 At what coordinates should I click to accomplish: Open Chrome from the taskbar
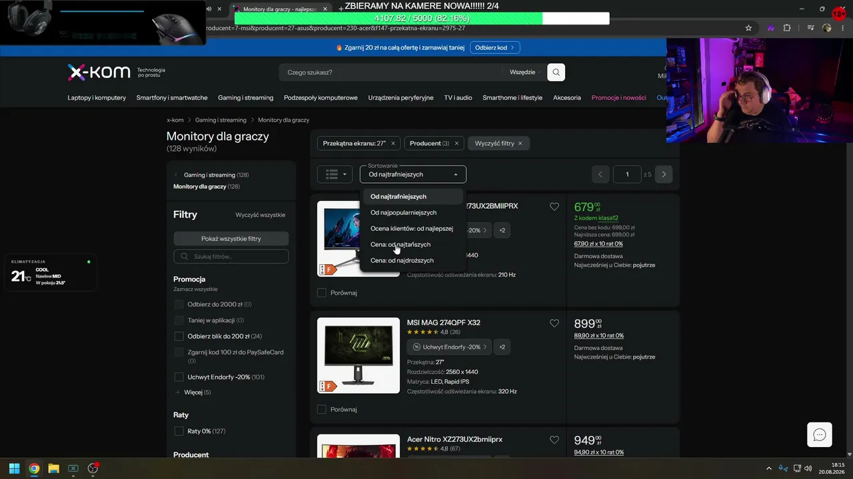[x=34, y=468]
